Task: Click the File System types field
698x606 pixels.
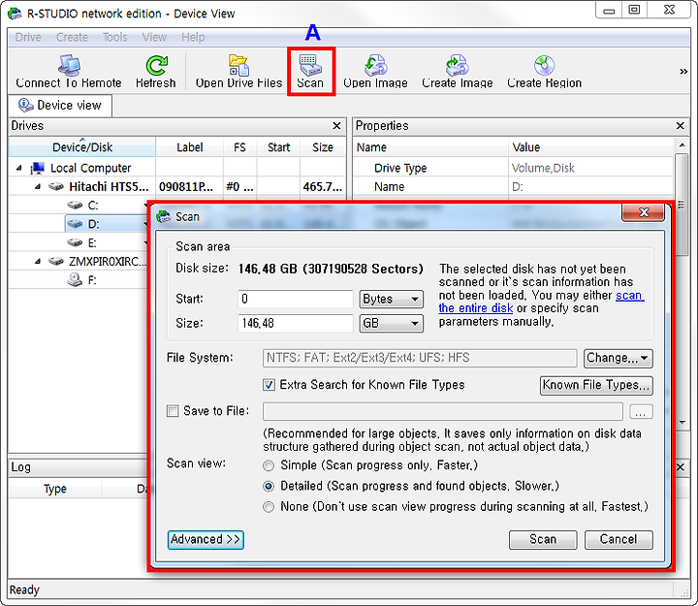Action: point(420,358)
